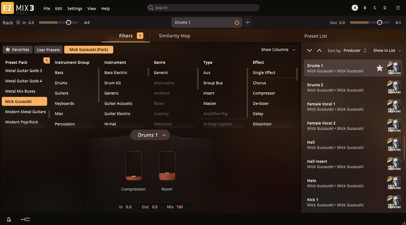Select the Group Bus type filter
This screenshot has width=406, height=225.
213,83
